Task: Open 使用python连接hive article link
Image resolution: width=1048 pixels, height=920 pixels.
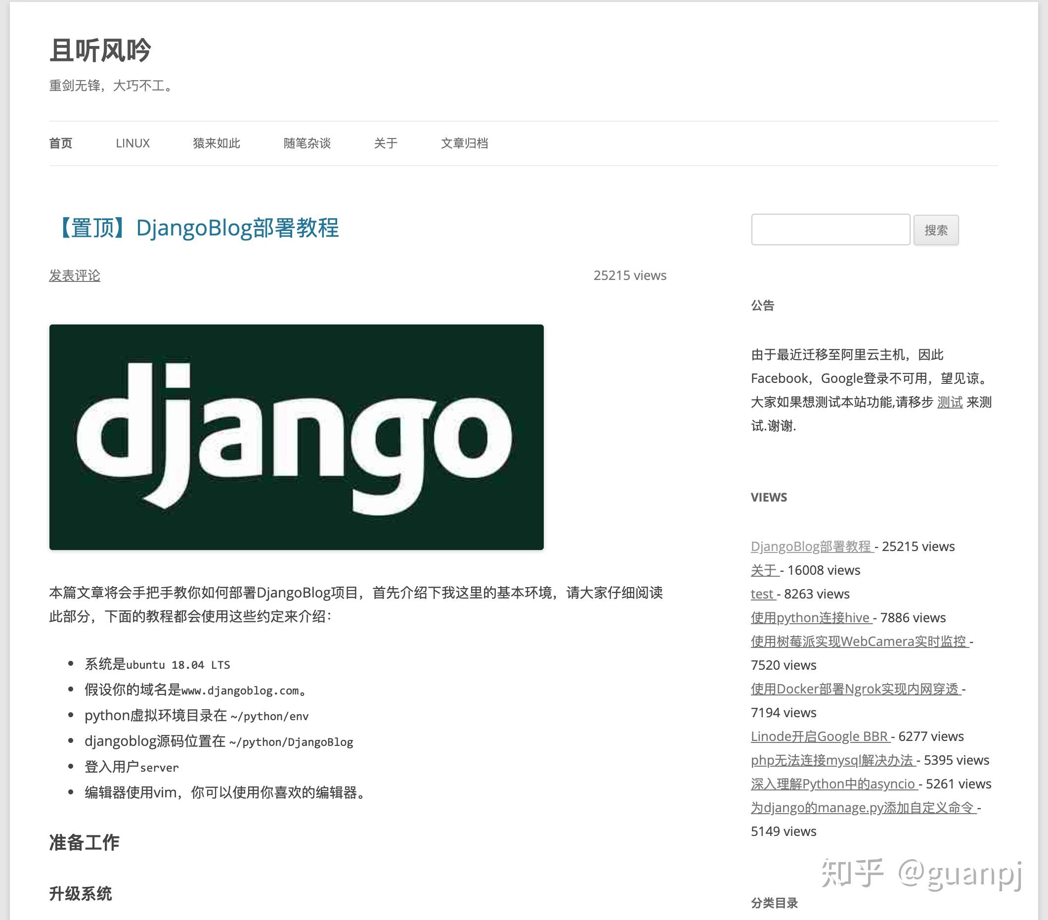Action: coord(811,617)
